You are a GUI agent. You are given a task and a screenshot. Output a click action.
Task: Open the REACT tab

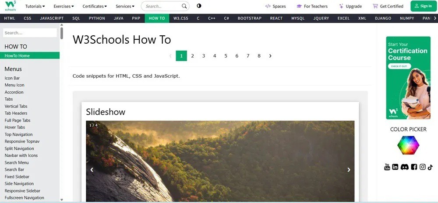pyautogui.click(x=276, y=18)
